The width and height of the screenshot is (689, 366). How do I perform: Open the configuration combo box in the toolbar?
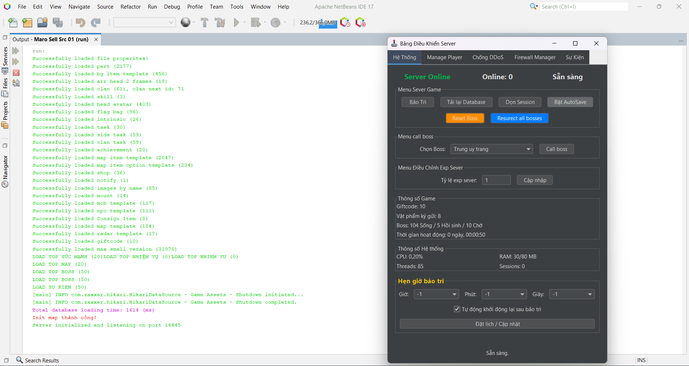[145, 23]
